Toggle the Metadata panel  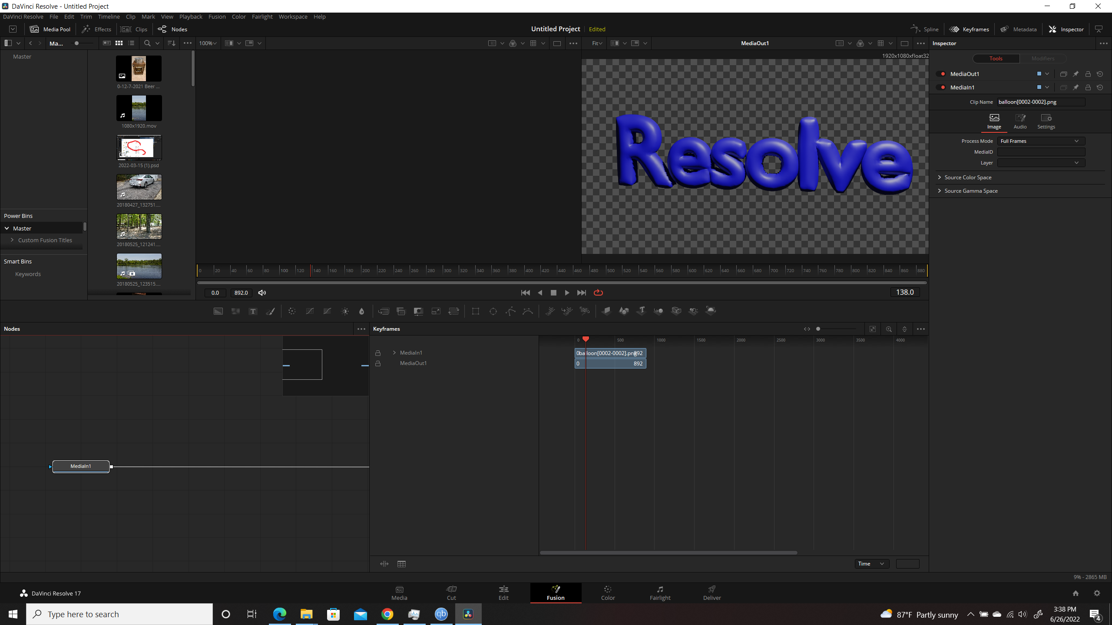pos(1018,29)
